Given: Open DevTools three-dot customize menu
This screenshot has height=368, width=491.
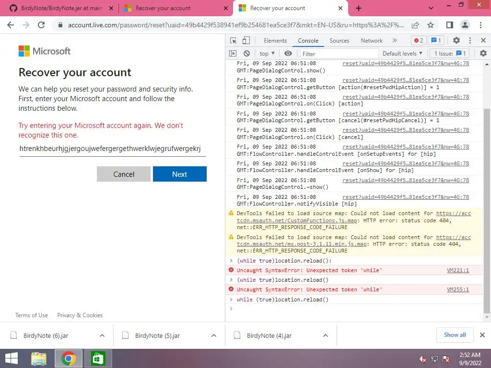Looking at the screenshot, I should [x=470, y=40].
